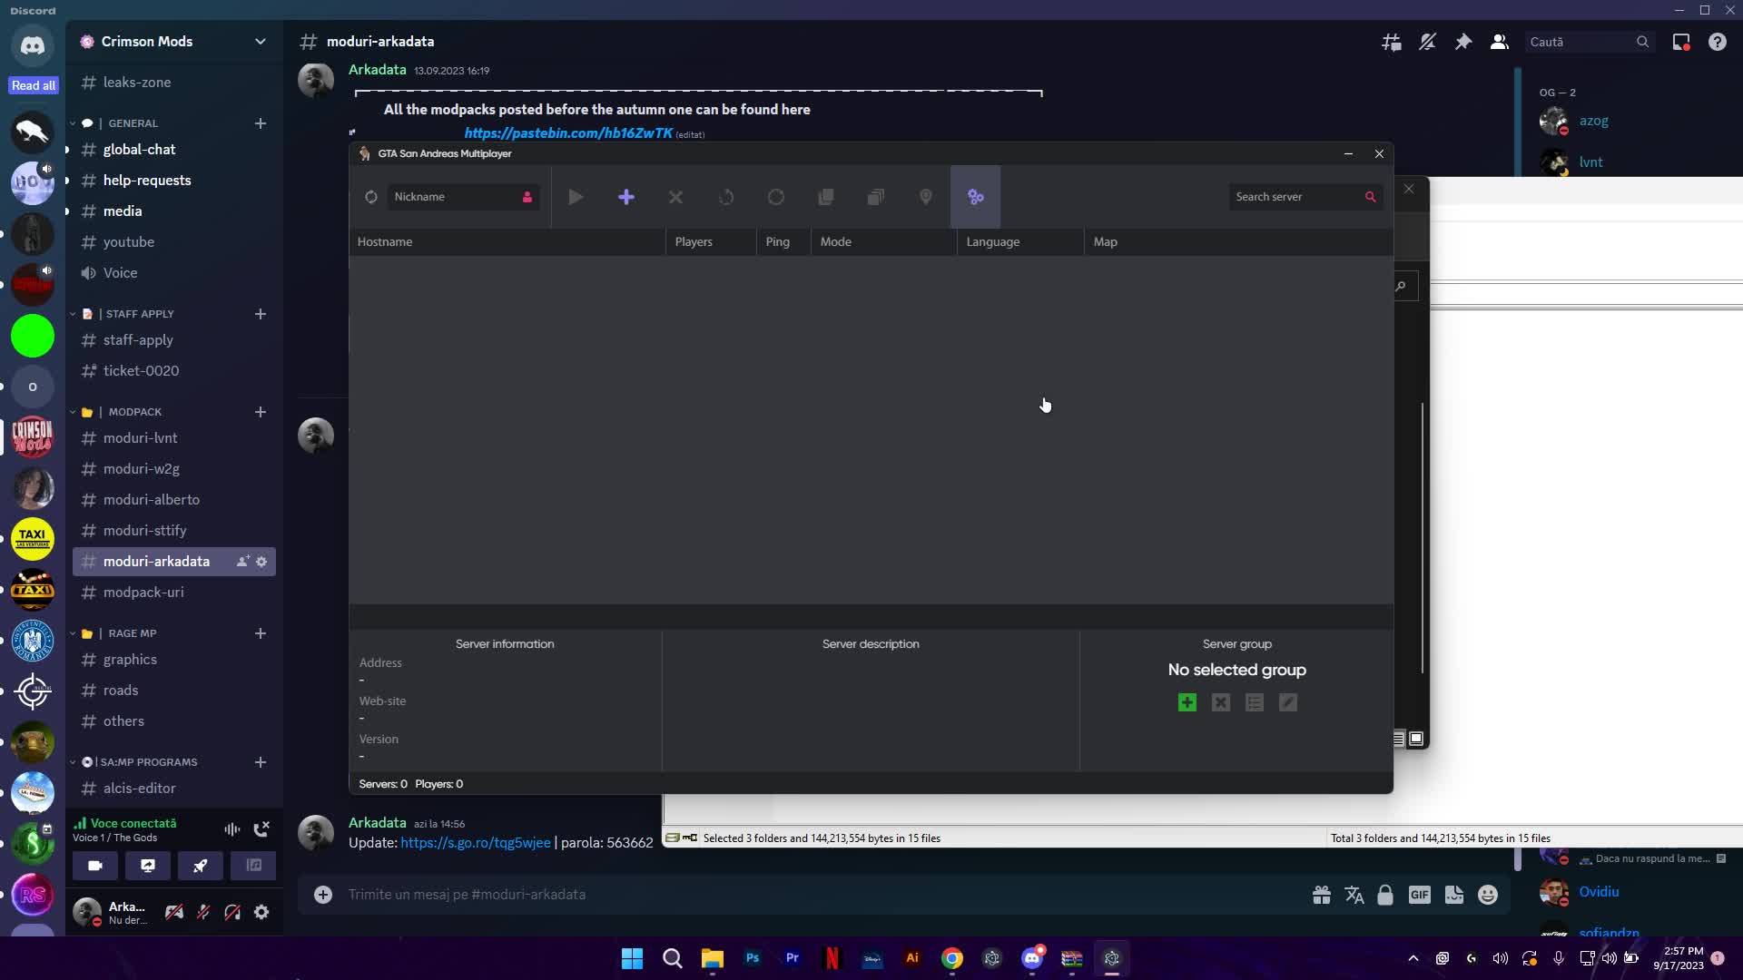1743x980 pixels.
Task: Edit server group with the pen icon
Action: click(x=1288, y=701)
